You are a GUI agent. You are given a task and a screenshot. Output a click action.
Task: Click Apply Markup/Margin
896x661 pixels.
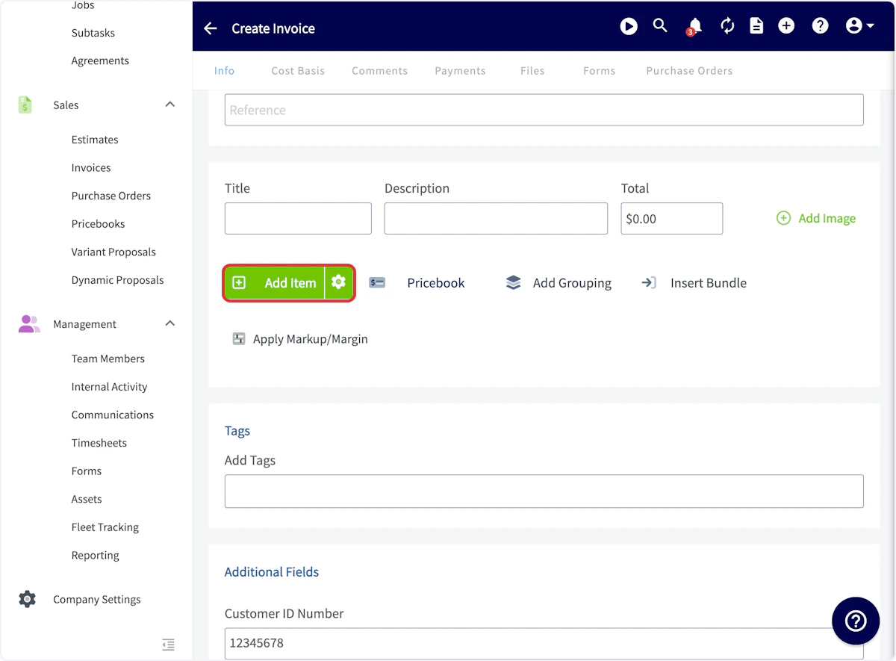[300, 339]
